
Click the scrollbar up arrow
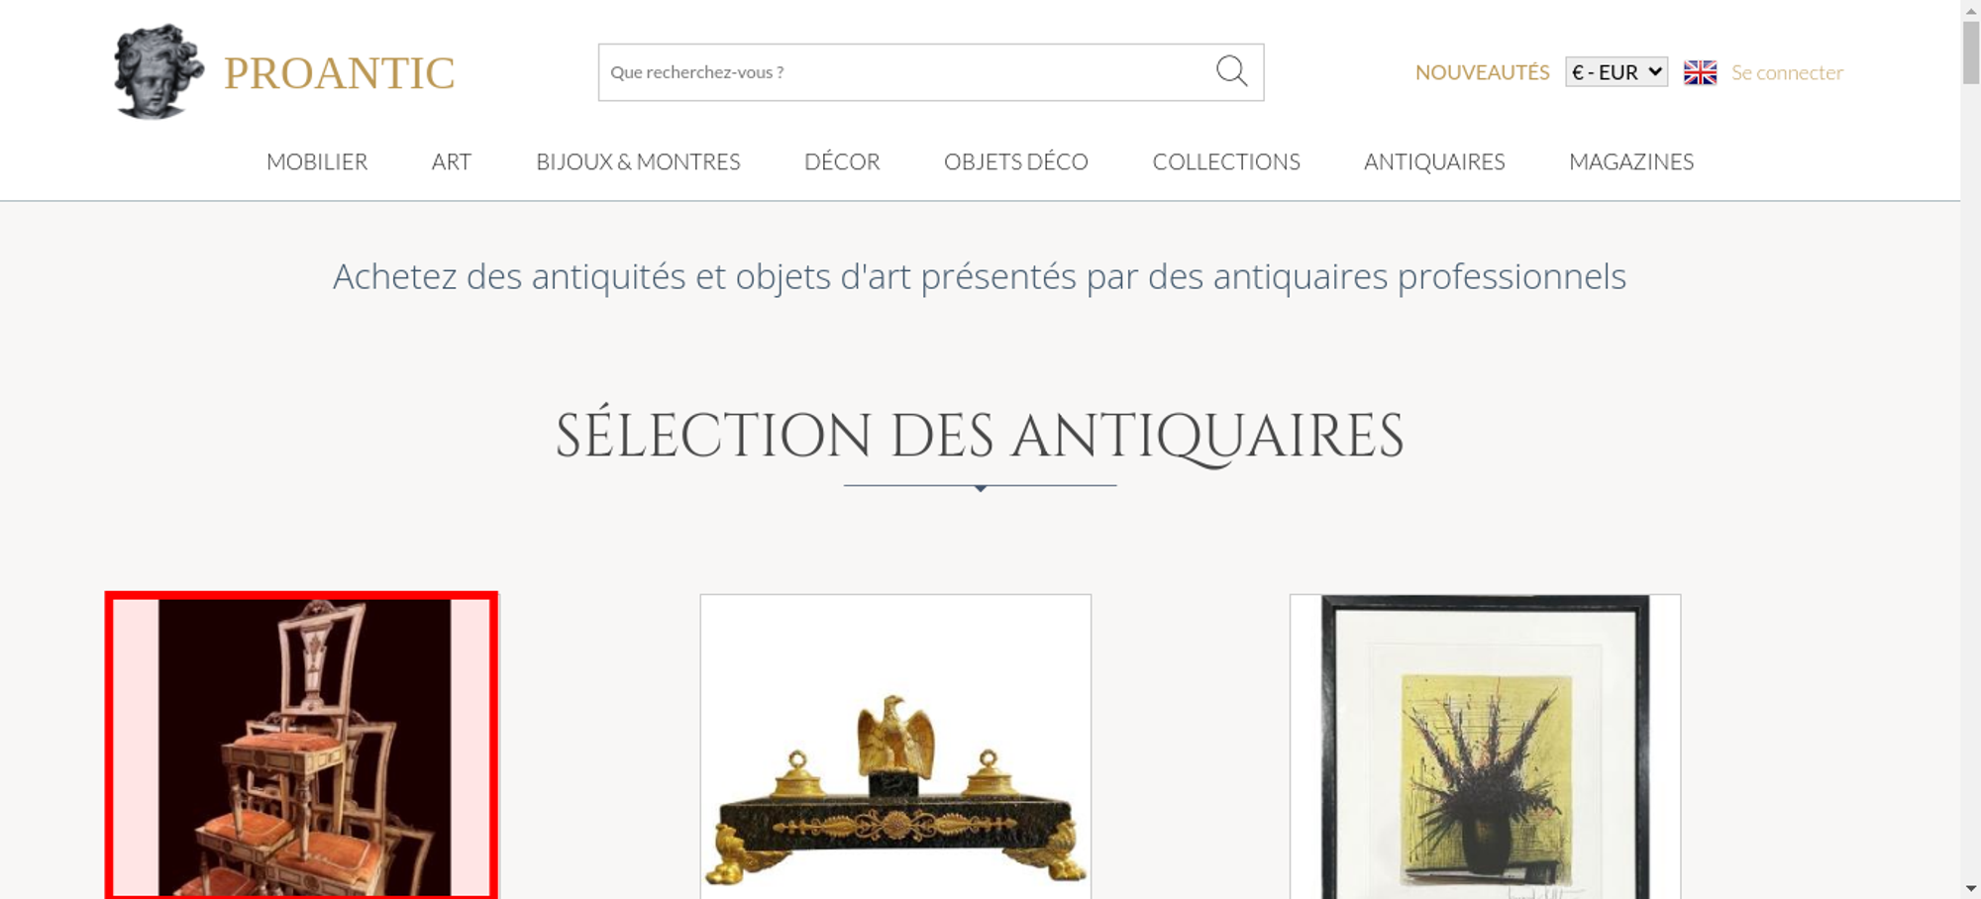tap(1971, 9)
